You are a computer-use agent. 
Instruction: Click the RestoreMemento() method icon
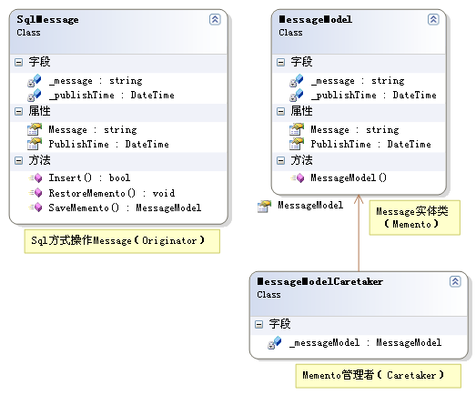[36, 192]
